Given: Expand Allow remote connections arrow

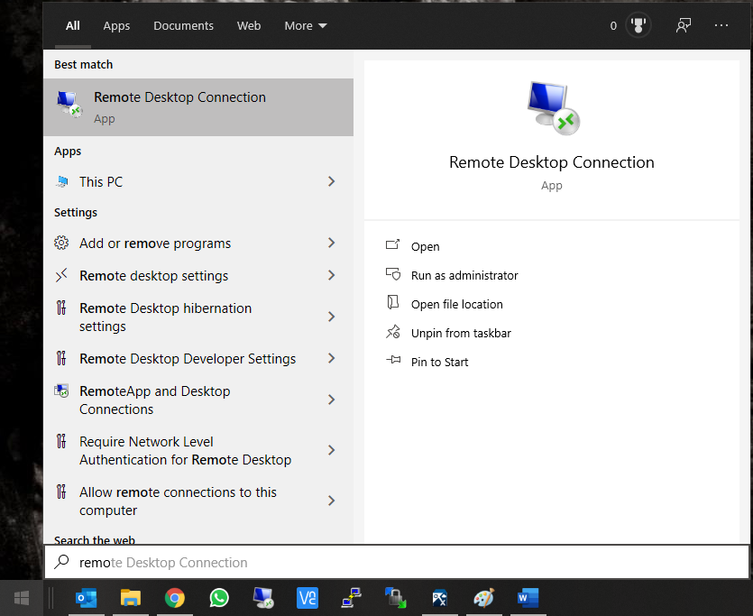Looking at the screenshot, I should 331,501.
